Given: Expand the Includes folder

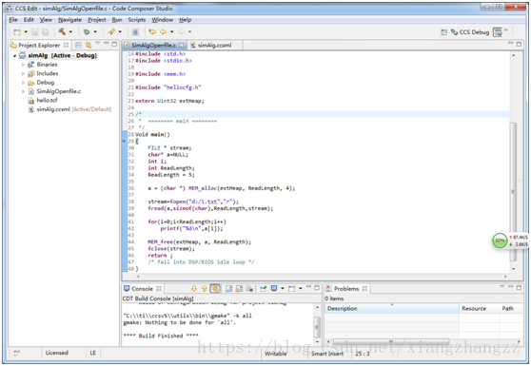Looking at the screenshot, I should pyautogui.click(x=23, y=73).
